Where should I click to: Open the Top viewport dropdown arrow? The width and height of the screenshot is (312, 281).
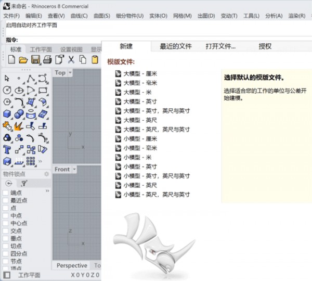click(70, 73)
